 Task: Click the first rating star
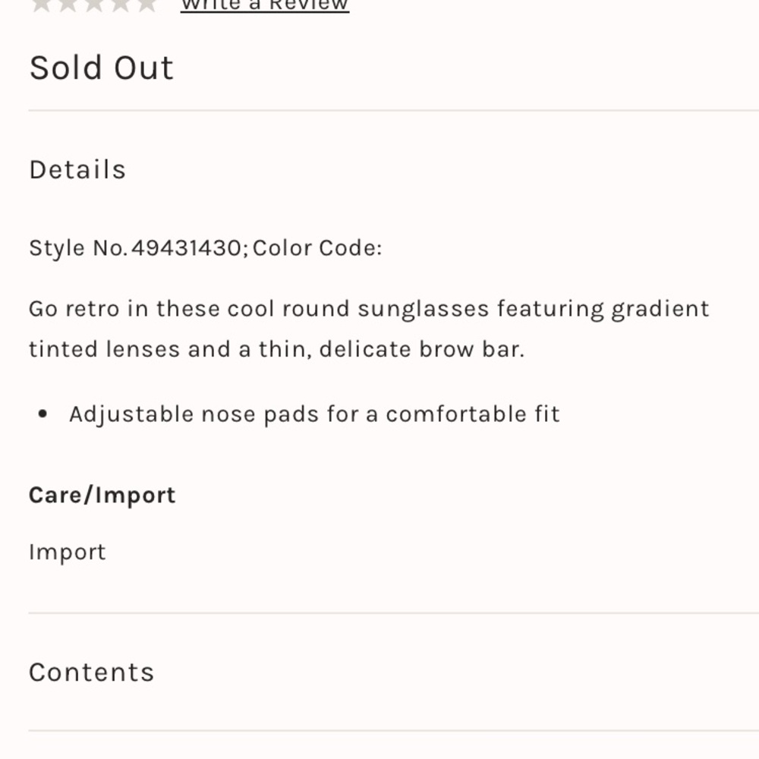pos(42,5)
